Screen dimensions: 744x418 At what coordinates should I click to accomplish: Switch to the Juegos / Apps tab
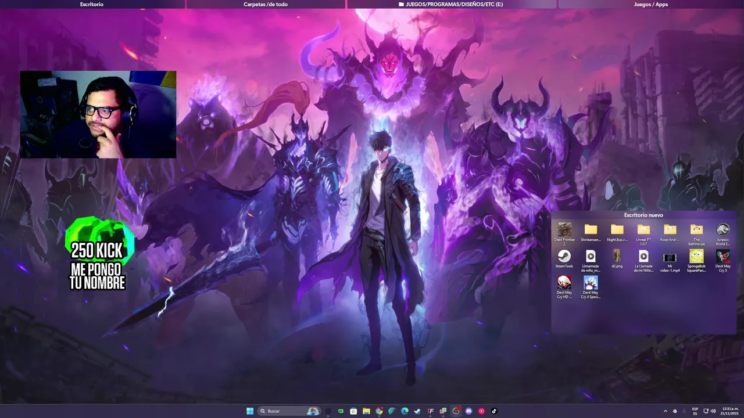pos(651,4)
